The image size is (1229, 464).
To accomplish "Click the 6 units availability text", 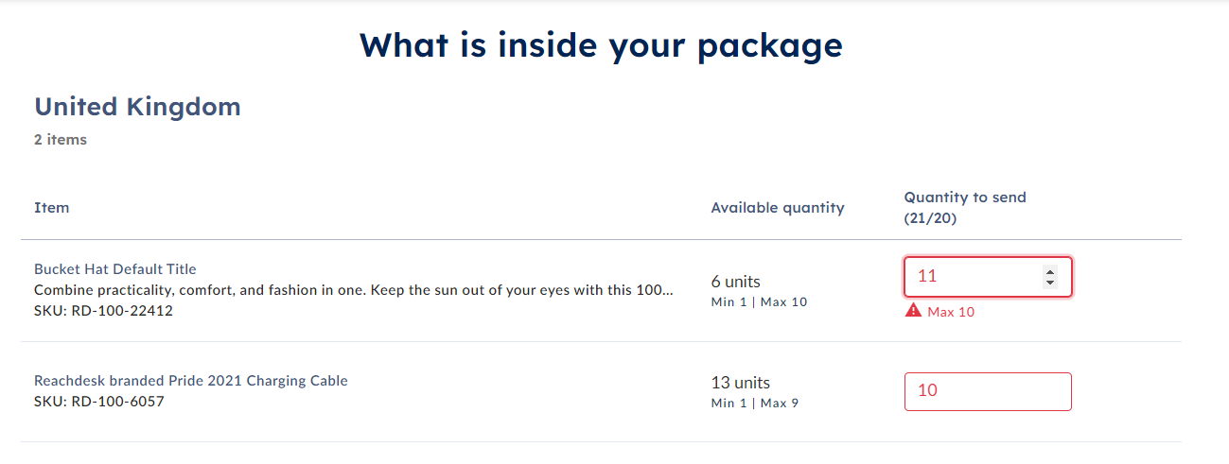I will (736, 282).
